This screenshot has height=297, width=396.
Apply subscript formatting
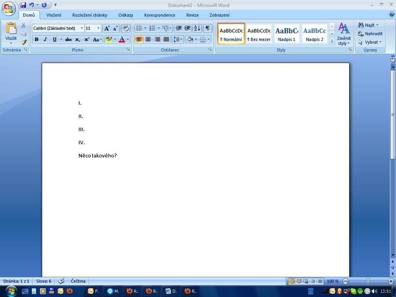coord(78,39)
